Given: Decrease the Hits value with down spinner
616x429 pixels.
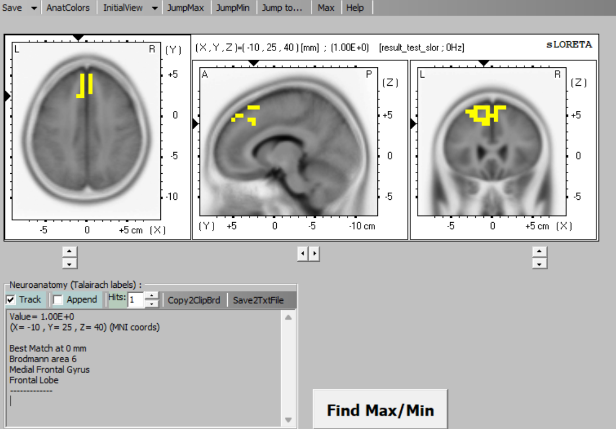Looking at the screenshot, I should tap(153, 303).
